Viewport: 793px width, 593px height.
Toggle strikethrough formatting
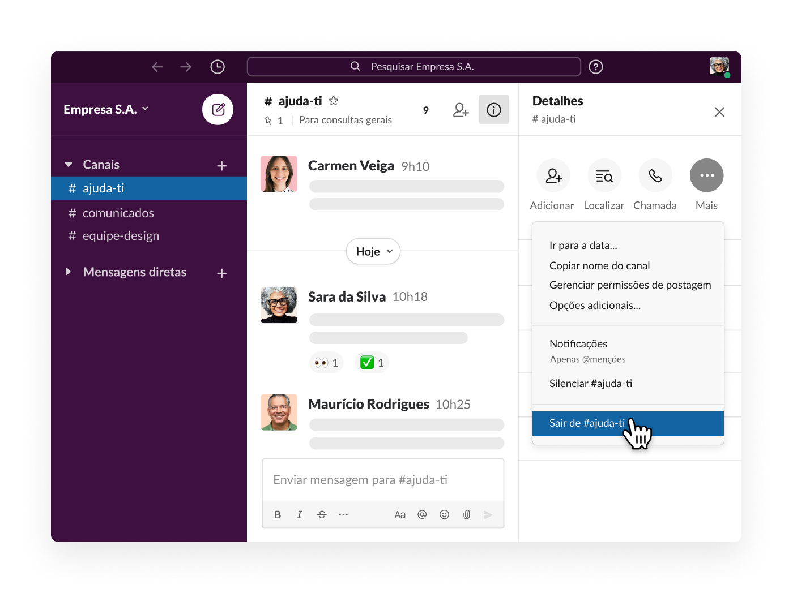(x=322, y=514)
